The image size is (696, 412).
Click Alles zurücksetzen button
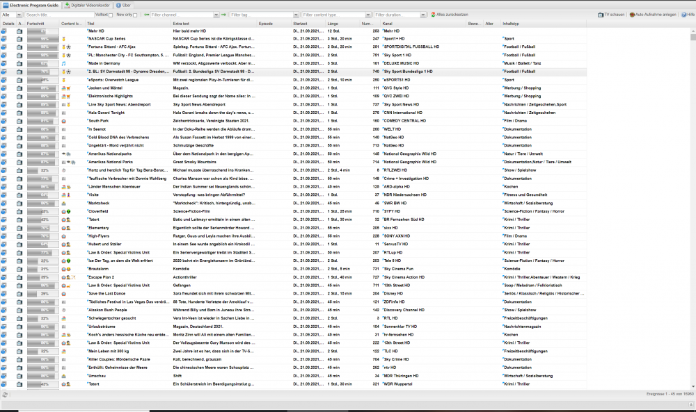point(449,15)
